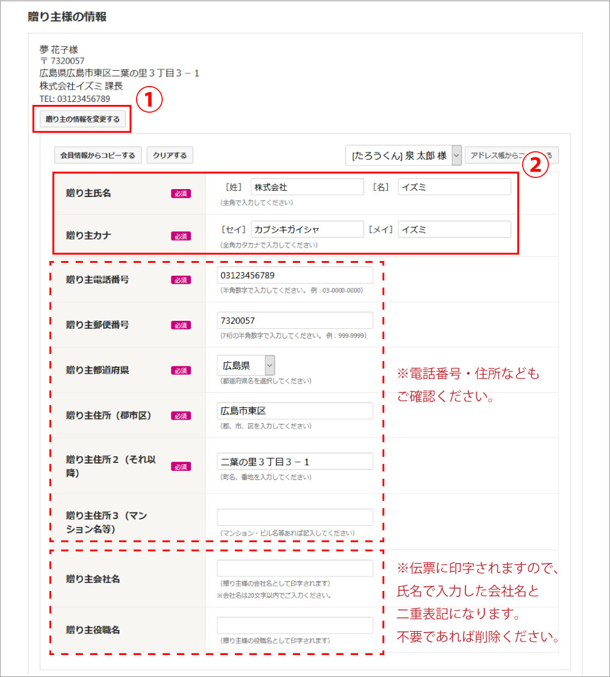The height and width of the screenshot is (677, 610).
Task: Click the 贈り主電話番号 input field
Action: pyautogui.click(x=295, y=275)
